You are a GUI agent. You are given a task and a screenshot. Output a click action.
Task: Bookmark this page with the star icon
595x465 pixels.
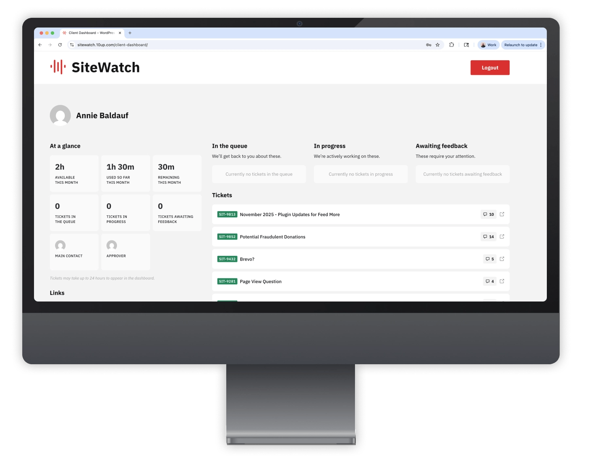[x=438, y=45]
